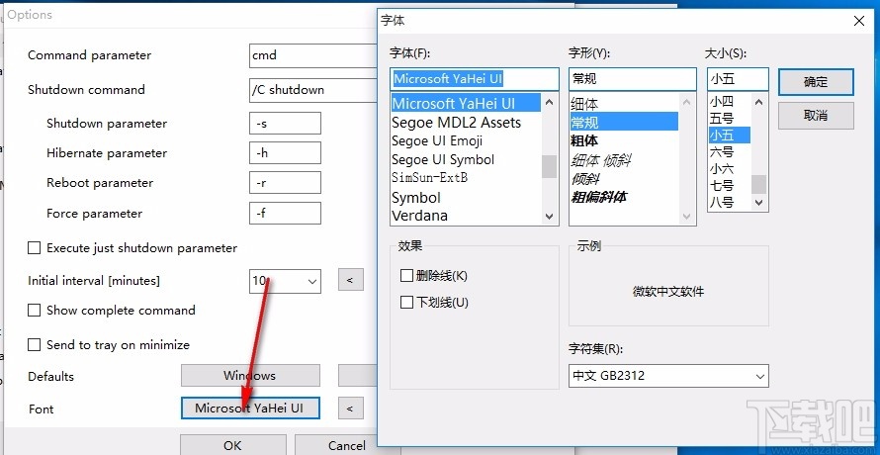Click size list scrollbar down arrow
The image size is (880, 455).
pos(759,203)
